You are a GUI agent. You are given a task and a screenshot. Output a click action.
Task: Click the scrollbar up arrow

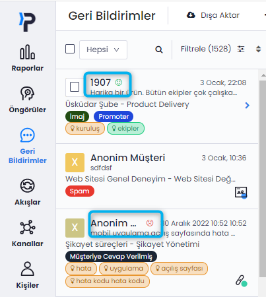(x=263, y=75)
